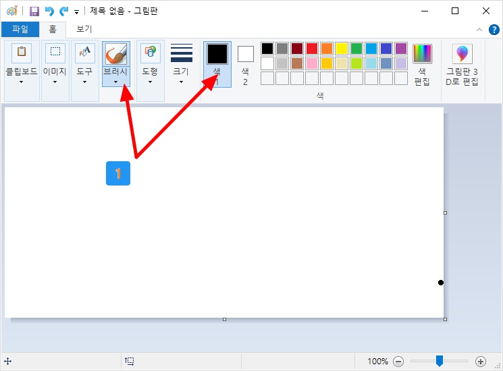
Task: Pick the blue-gray palette swatch
Action: tap(386, 63)
